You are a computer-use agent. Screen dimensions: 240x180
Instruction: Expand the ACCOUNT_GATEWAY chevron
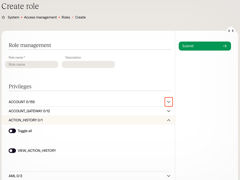click(x=169, y=111)
